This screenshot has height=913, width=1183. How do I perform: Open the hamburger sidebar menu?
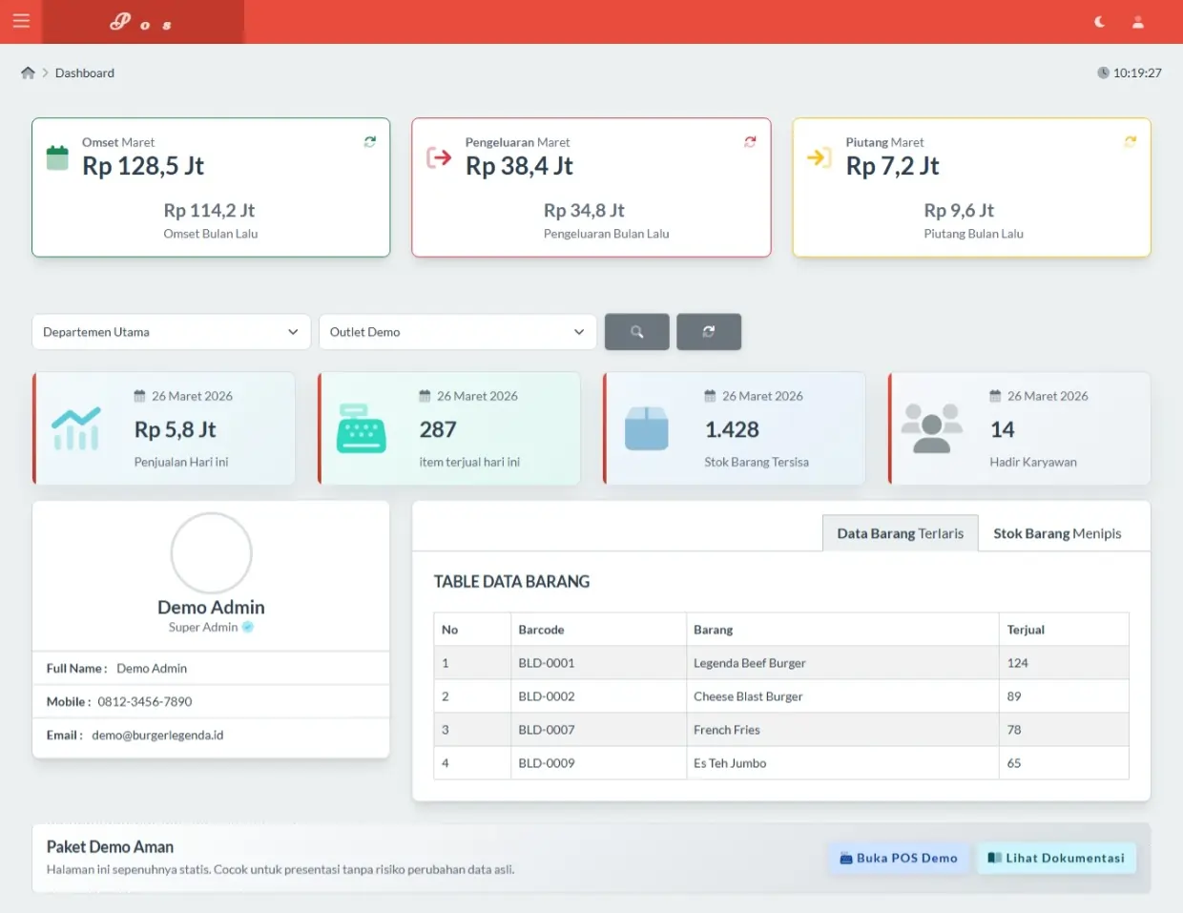point(21,21)
